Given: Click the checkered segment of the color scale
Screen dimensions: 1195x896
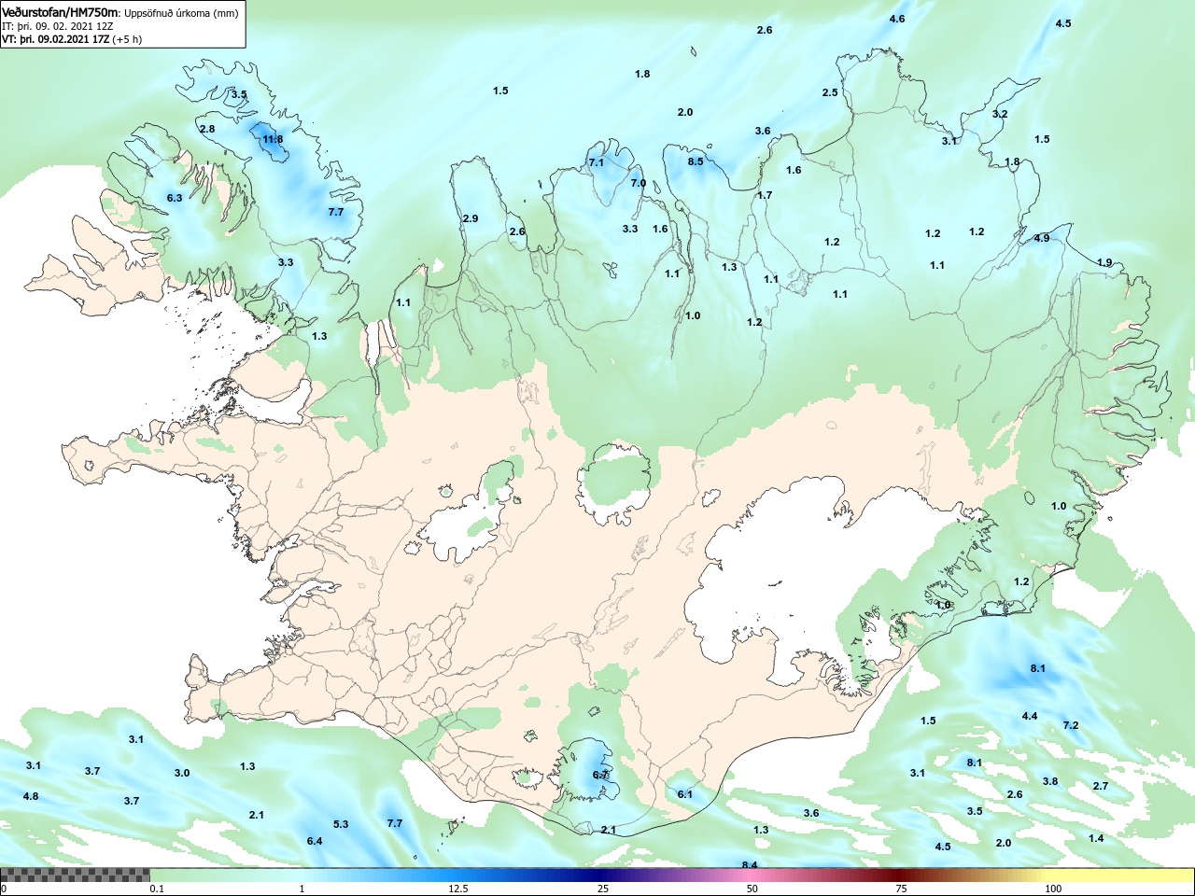Looking at the screenshot, I should [75, 875].
